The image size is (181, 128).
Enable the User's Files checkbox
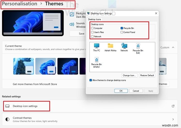[92, 32]
